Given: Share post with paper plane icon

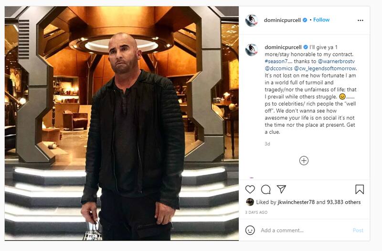Looking at the screenshot, I should [x=281, y=189].
